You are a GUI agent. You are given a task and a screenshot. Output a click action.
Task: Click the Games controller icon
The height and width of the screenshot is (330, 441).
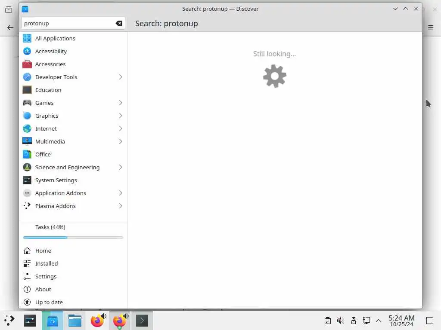pyautogui.click(x=27, y=103)
